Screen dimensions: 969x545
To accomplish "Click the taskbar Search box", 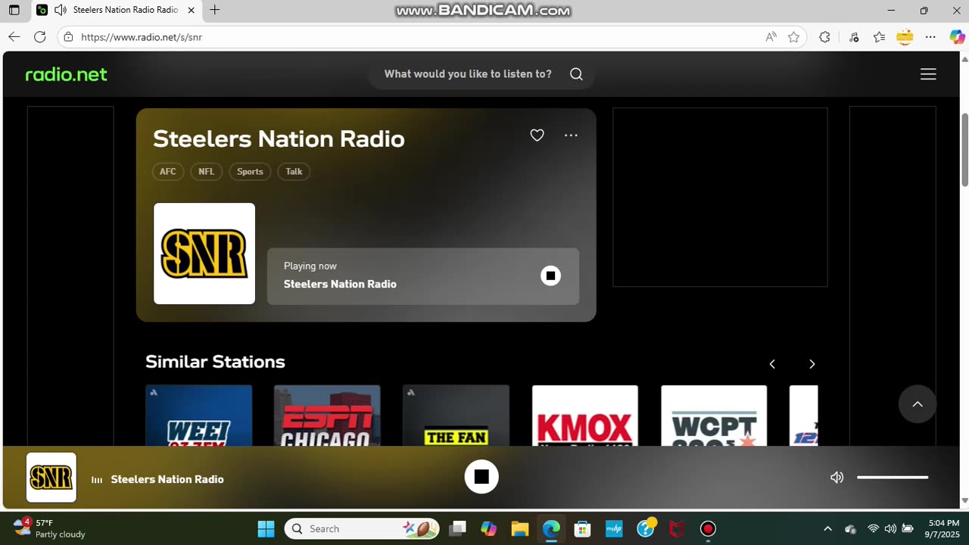I will (362, 528).
